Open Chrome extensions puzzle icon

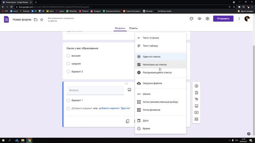(239, 7)
